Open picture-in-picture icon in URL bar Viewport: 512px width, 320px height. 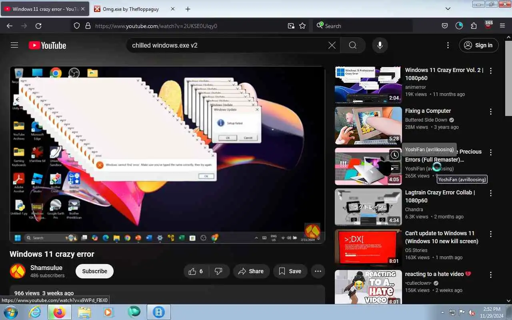pyautogui.click(x=291, y=26)
